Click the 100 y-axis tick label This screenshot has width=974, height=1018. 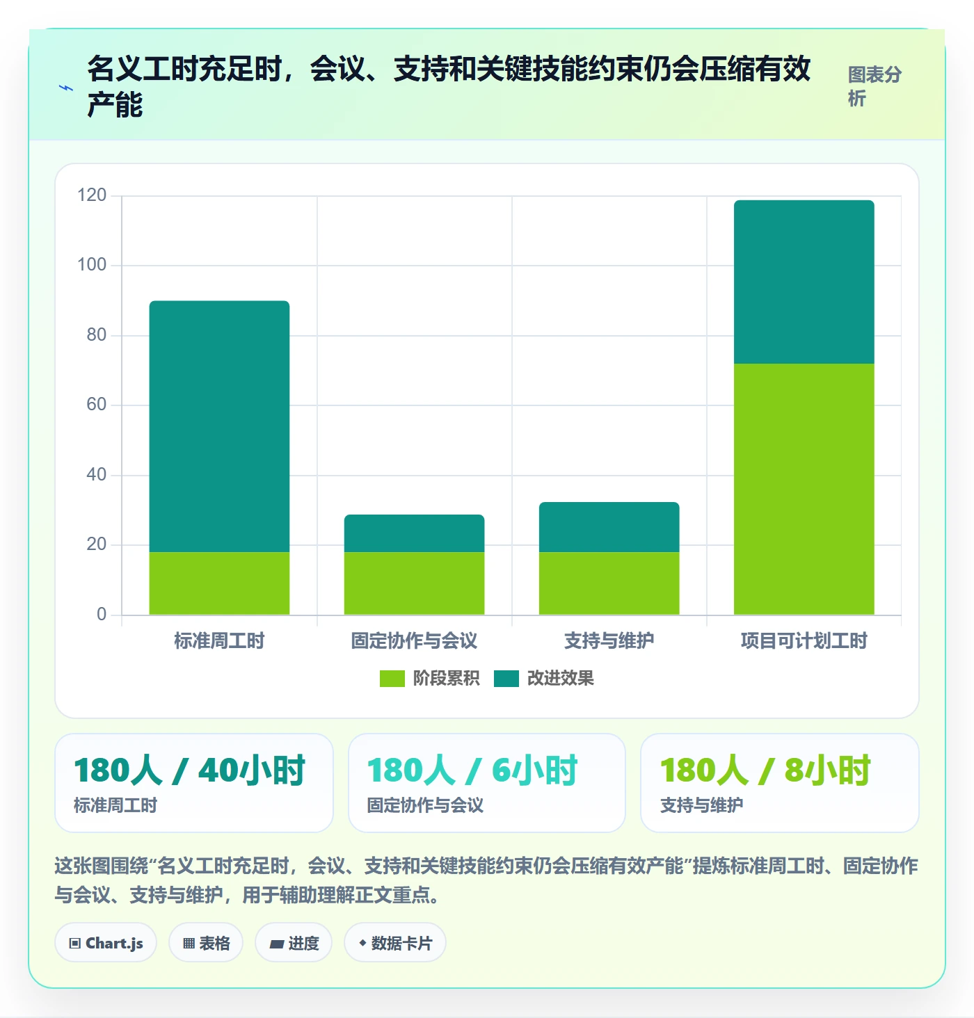(x=92, y=264)
